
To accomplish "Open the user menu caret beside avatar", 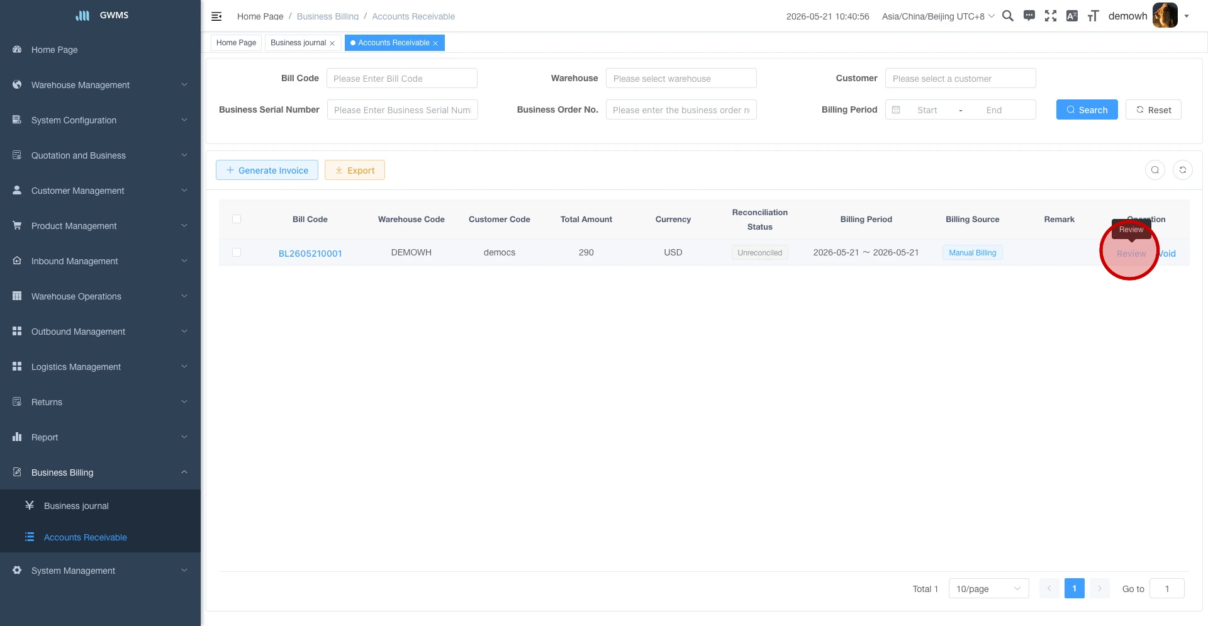I will point(1187,16).
